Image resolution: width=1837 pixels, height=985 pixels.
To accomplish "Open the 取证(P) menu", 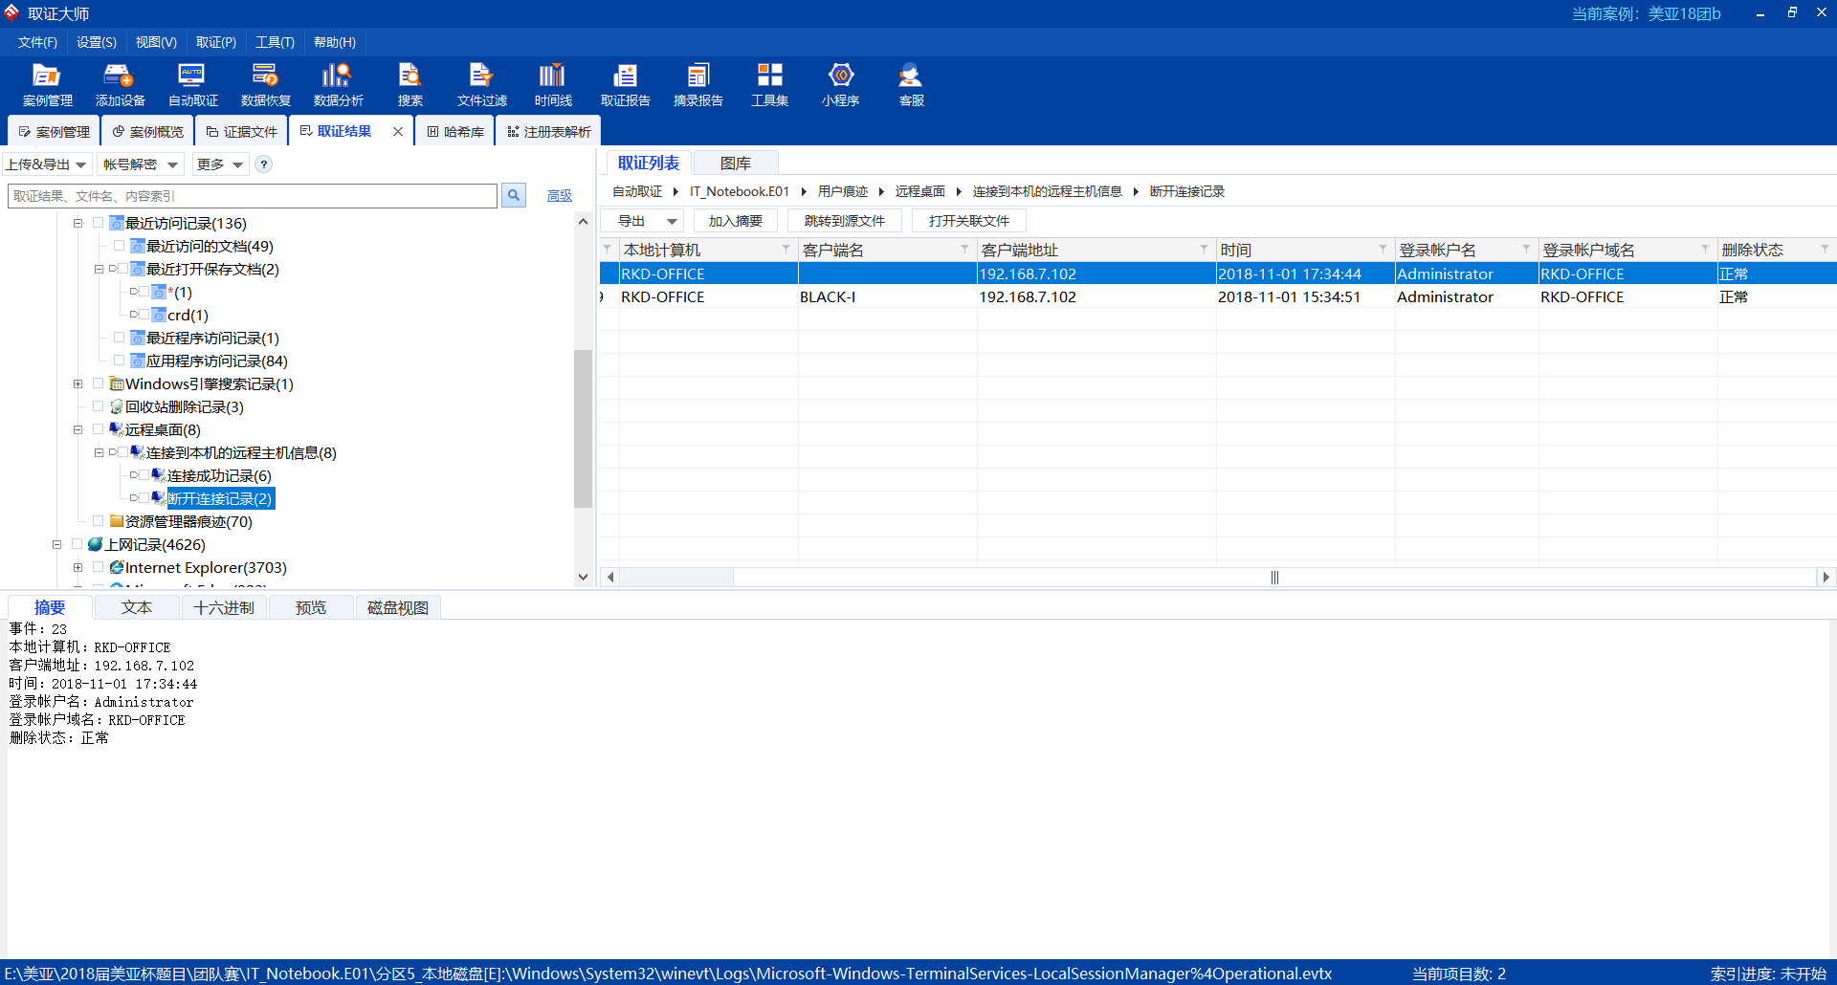I will coord(216,42).
